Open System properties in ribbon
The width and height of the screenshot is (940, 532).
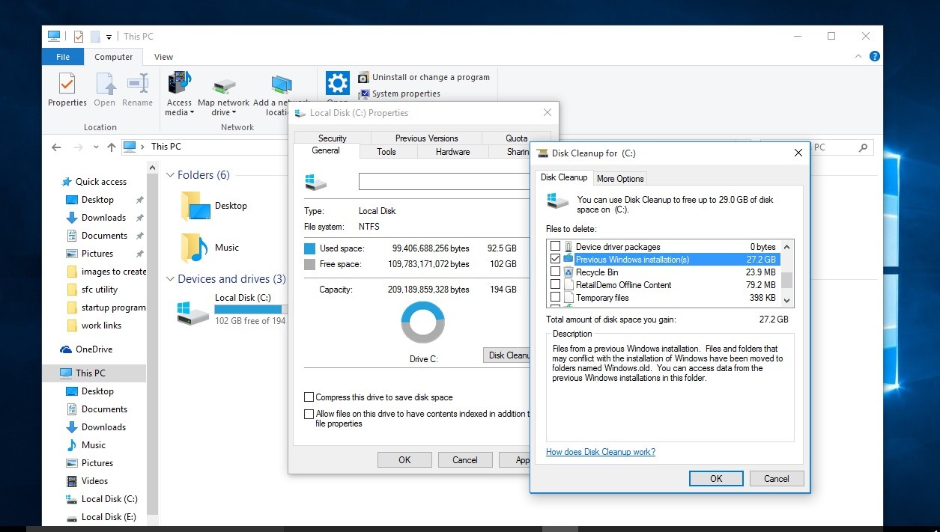click(x=399, y=94)
